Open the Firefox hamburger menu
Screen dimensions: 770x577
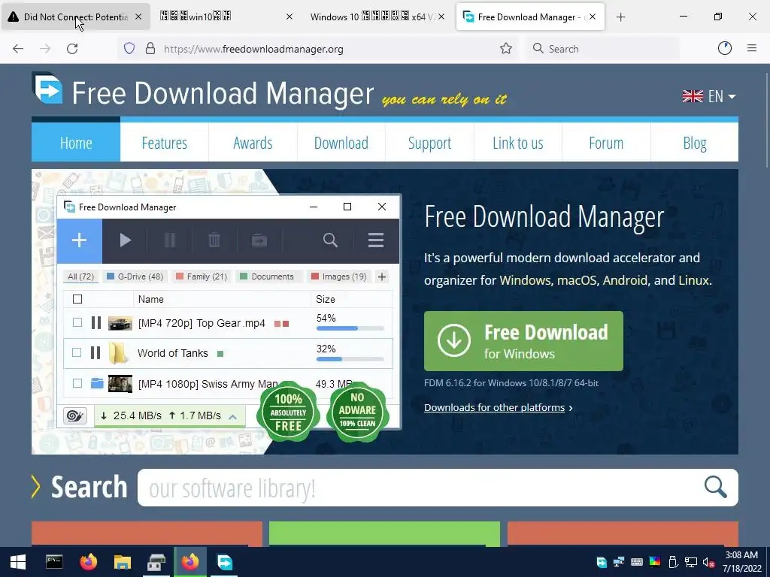(x=751, y=48)
